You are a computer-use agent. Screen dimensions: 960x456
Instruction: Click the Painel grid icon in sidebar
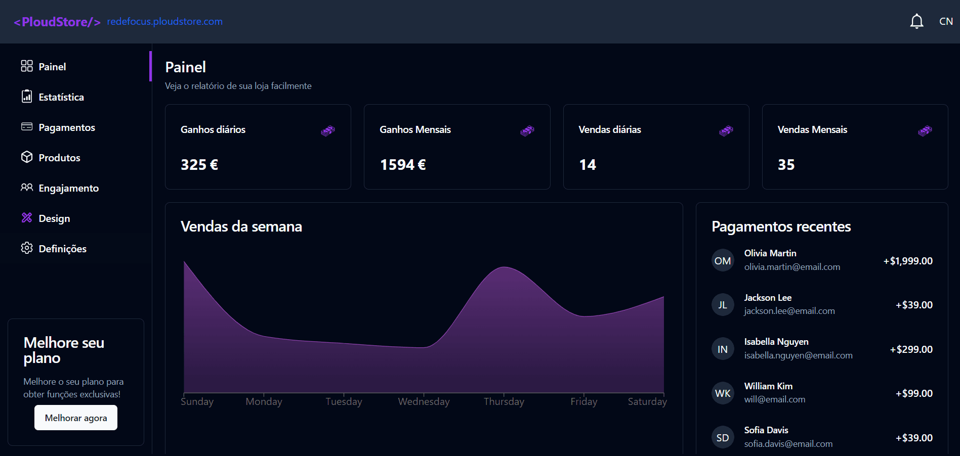27,66
